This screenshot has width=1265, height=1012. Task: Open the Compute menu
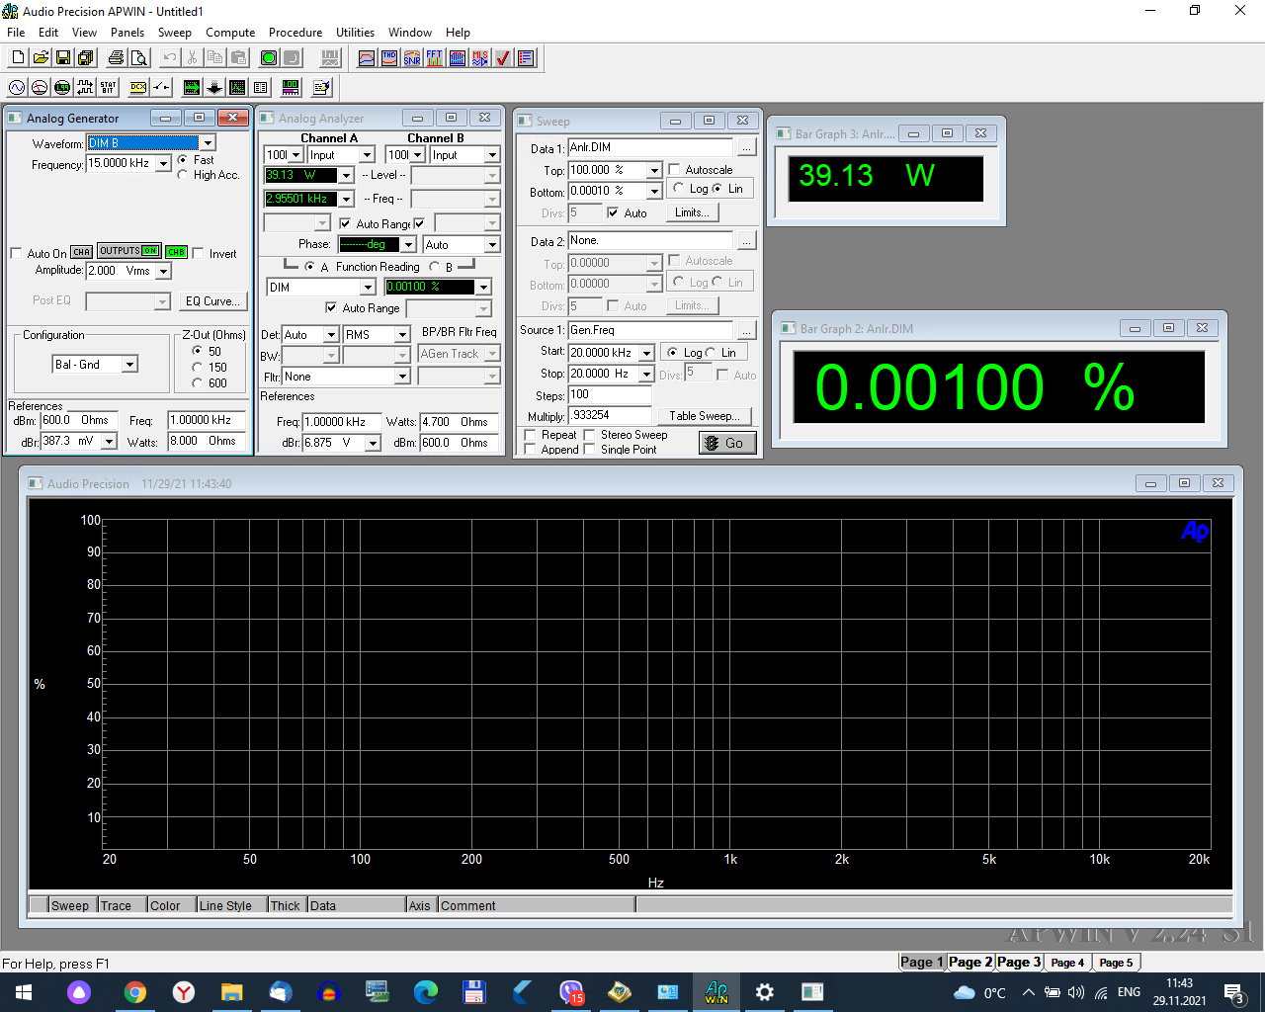click(x=230, y=33)
